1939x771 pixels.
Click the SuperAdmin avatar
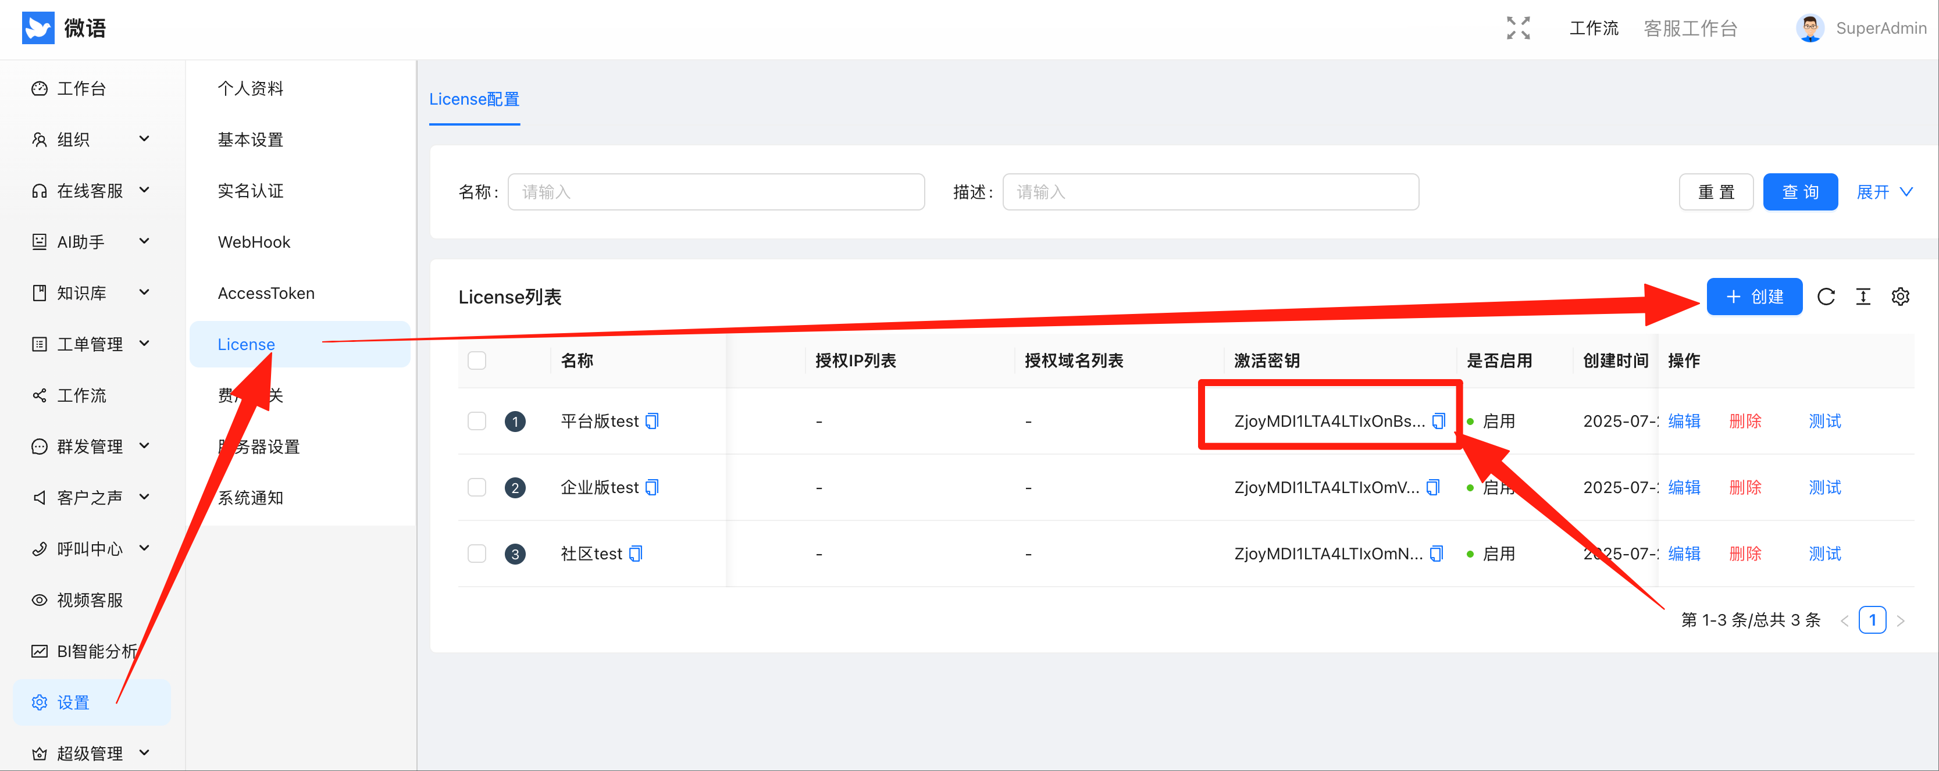click(1809, 28)
